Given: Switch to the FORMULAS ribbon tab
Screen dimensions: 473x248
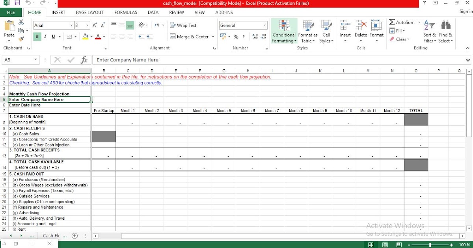Looking at the screenshot, I should [125, 12].
